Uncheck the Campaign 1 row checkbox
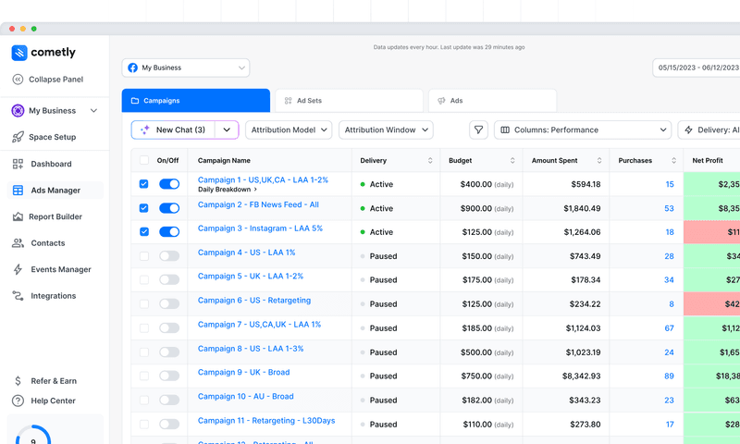This screenshot has width=740, height=444. 144,184
